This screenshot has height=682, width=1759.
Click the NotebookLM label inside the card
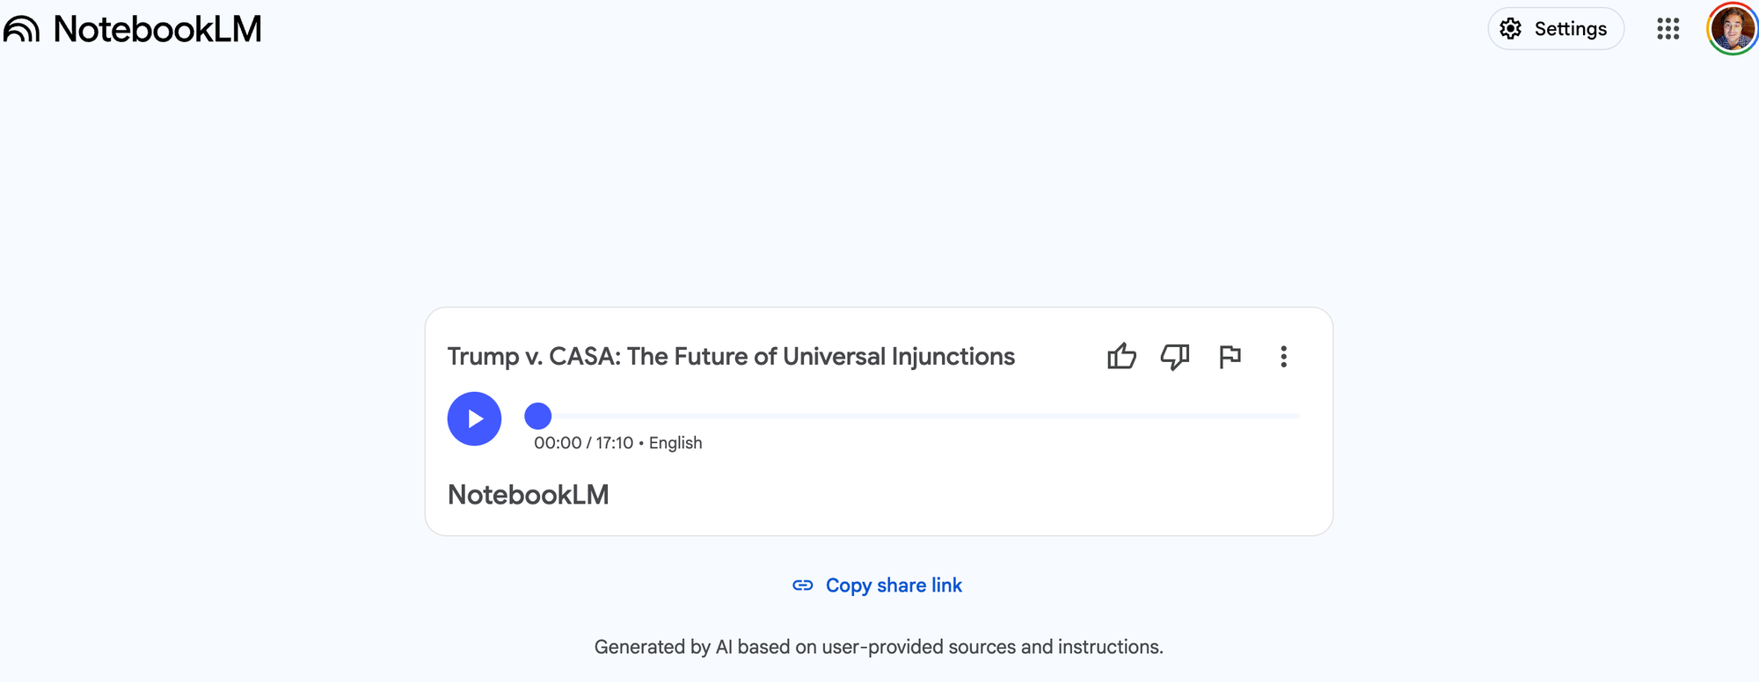click(529, 495)
